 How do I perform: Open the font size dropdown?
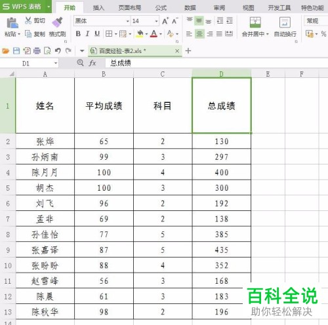[156, 21]
